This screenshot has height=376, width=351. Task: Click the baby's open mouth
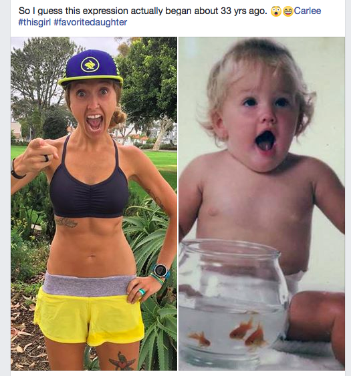pyautogui.click(x=265, y=141)
